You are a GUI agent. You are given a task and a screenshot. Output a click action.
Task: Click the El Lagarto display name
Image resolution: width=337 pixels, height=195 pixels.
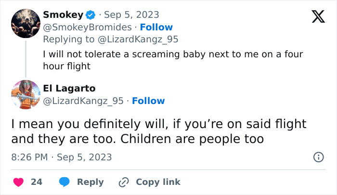pyautogui.click(x=69, y=88)
